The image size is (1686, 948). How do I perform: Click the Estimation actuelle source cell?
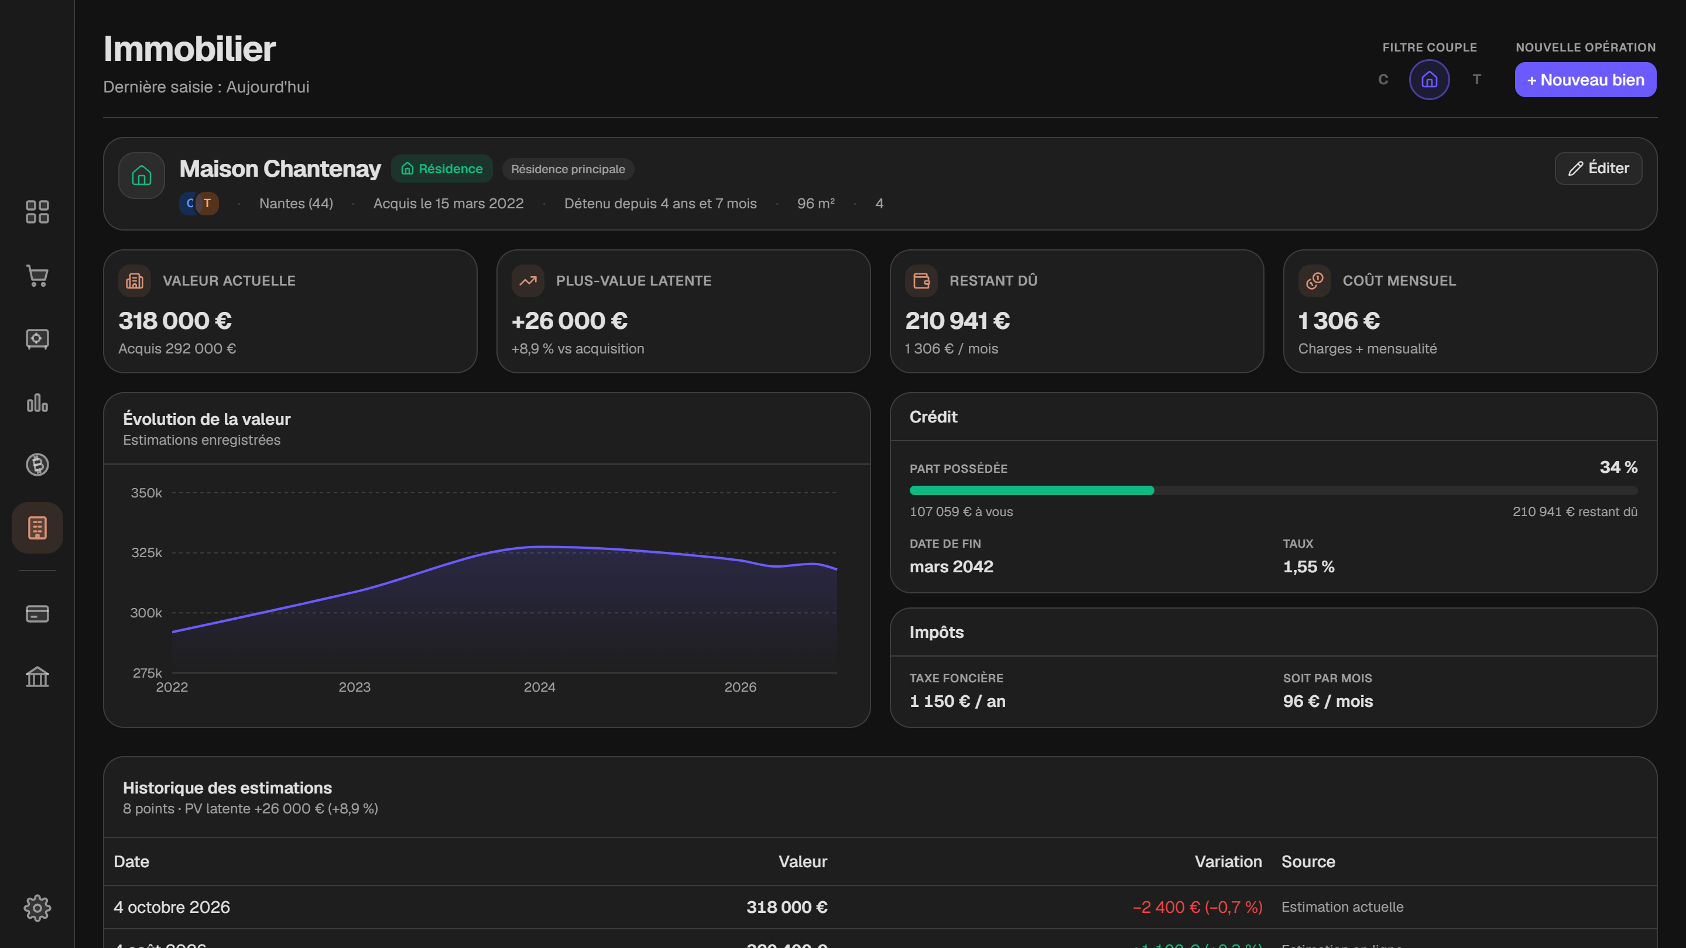pyautogui.click(x=1342, y=907)
